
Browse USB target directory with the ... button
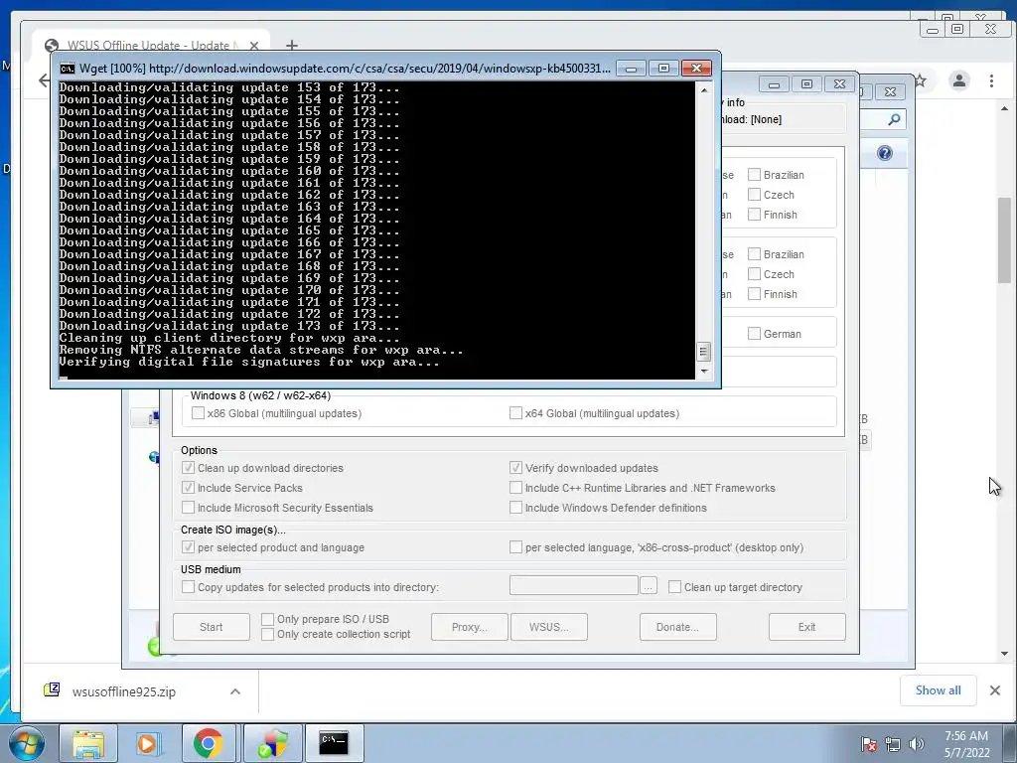pyautogui.click(x=648, y=586)
